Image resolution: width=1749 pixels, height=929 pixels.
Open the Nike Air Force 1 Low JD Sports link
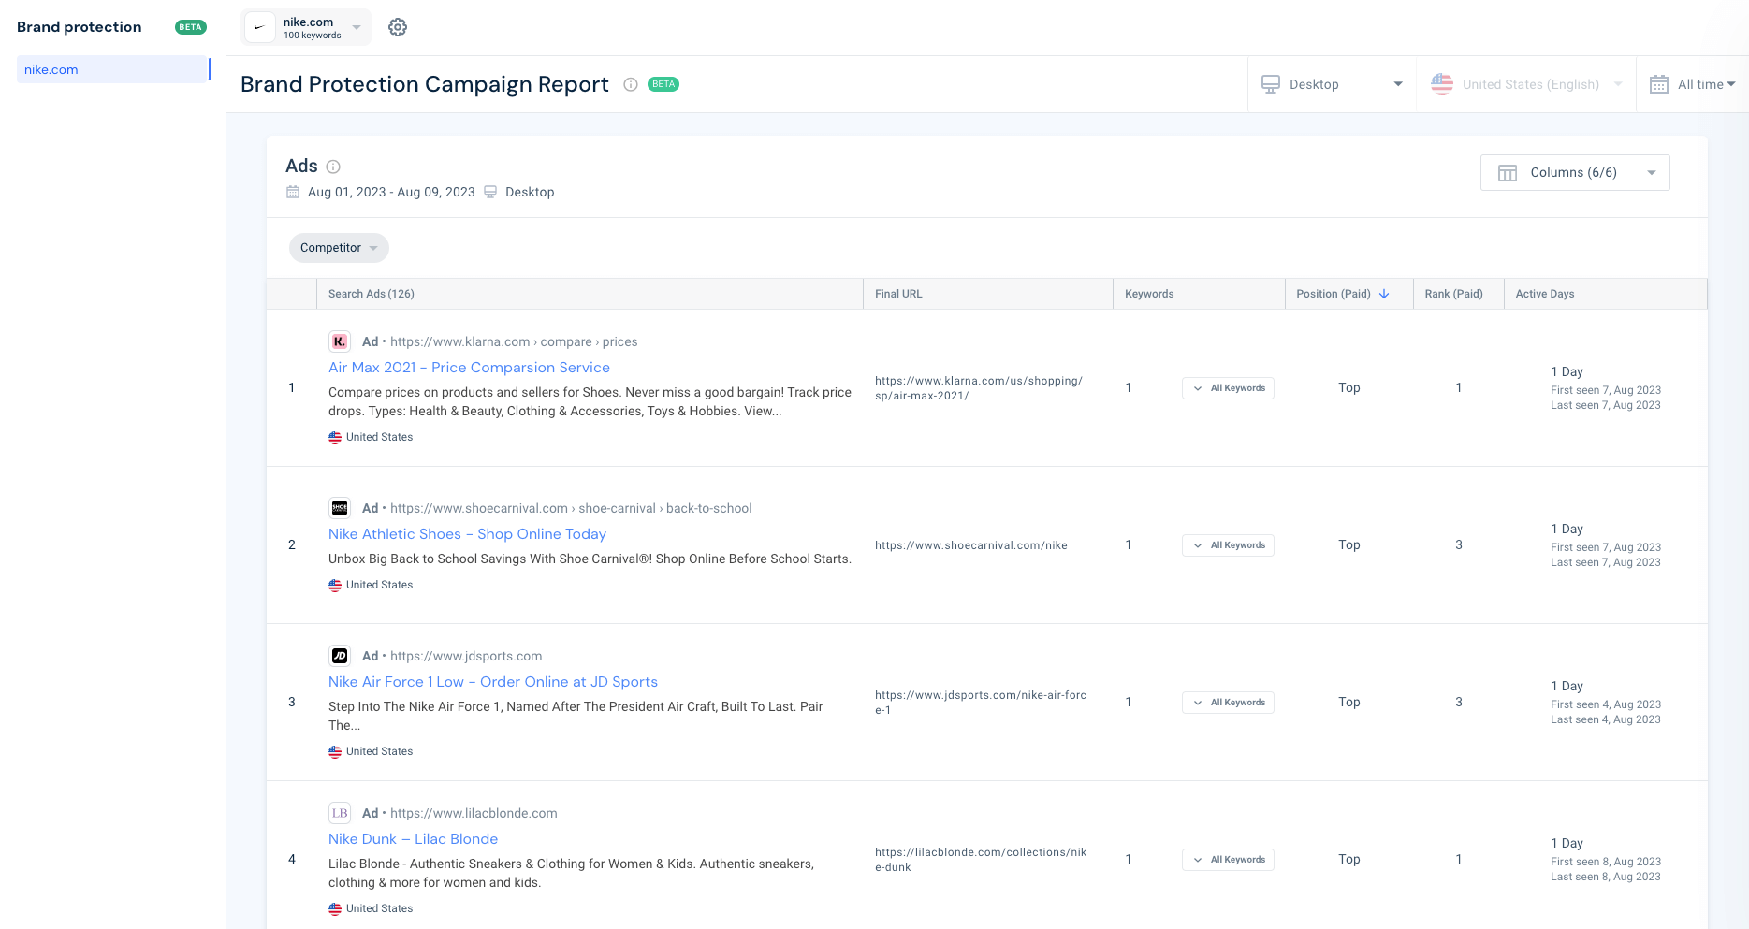click(493, 682)
